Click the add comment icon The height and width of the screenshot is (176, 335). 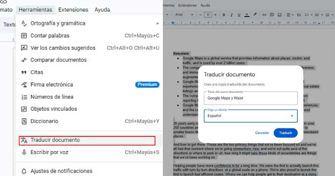[272, 15]
